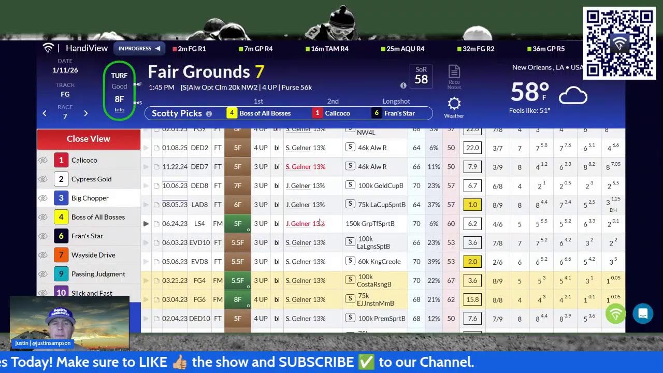This screenshot has height=373, width=663.
Task: Open Big Chopper's past performances
Action: tap(89, 198)
